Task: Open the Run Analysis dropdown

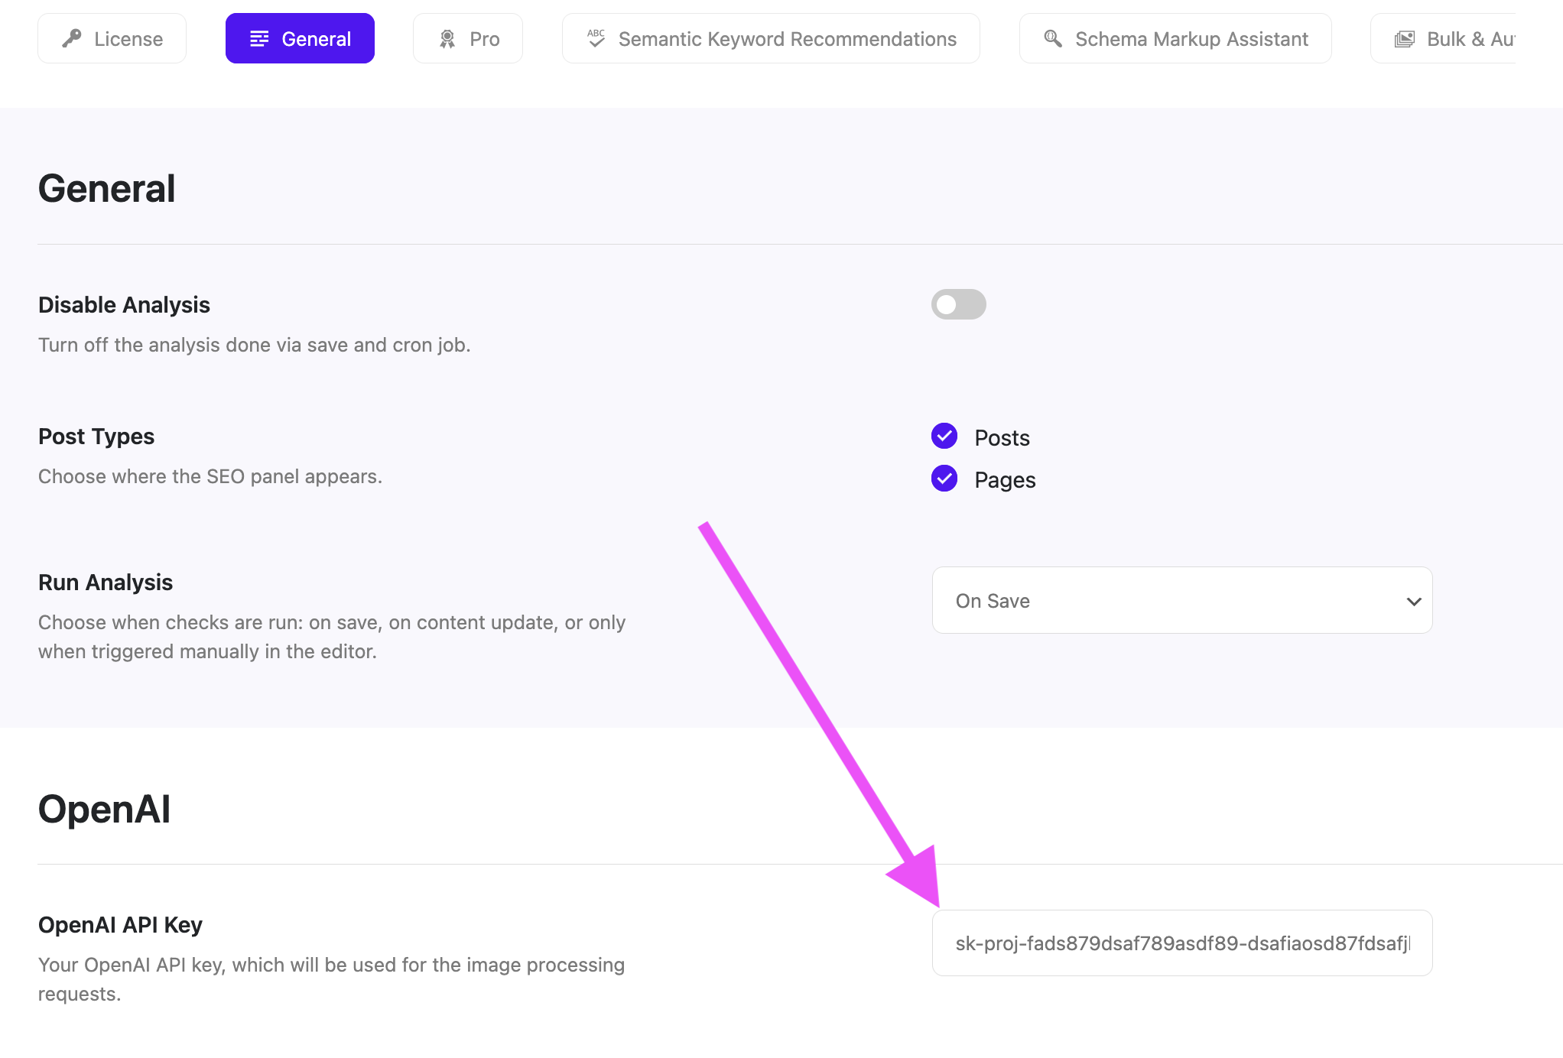Action: click(x=1181, y=601)
